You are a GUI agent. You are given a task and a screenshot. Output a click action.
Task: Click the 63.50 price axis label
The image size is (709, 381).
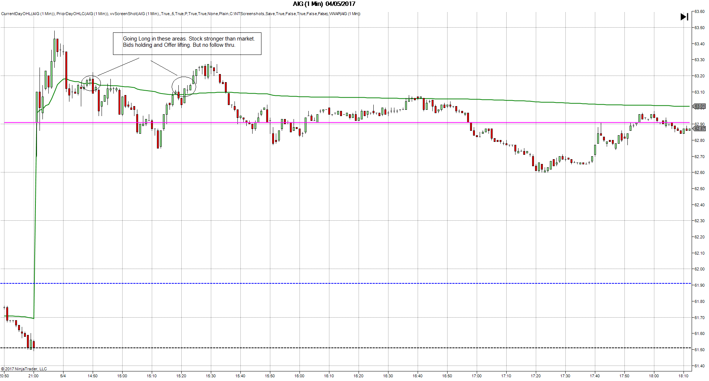[699, 28]
